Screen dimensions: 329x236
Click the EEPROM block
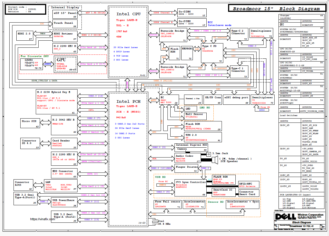pyautogui.click(x=187, y=53)
